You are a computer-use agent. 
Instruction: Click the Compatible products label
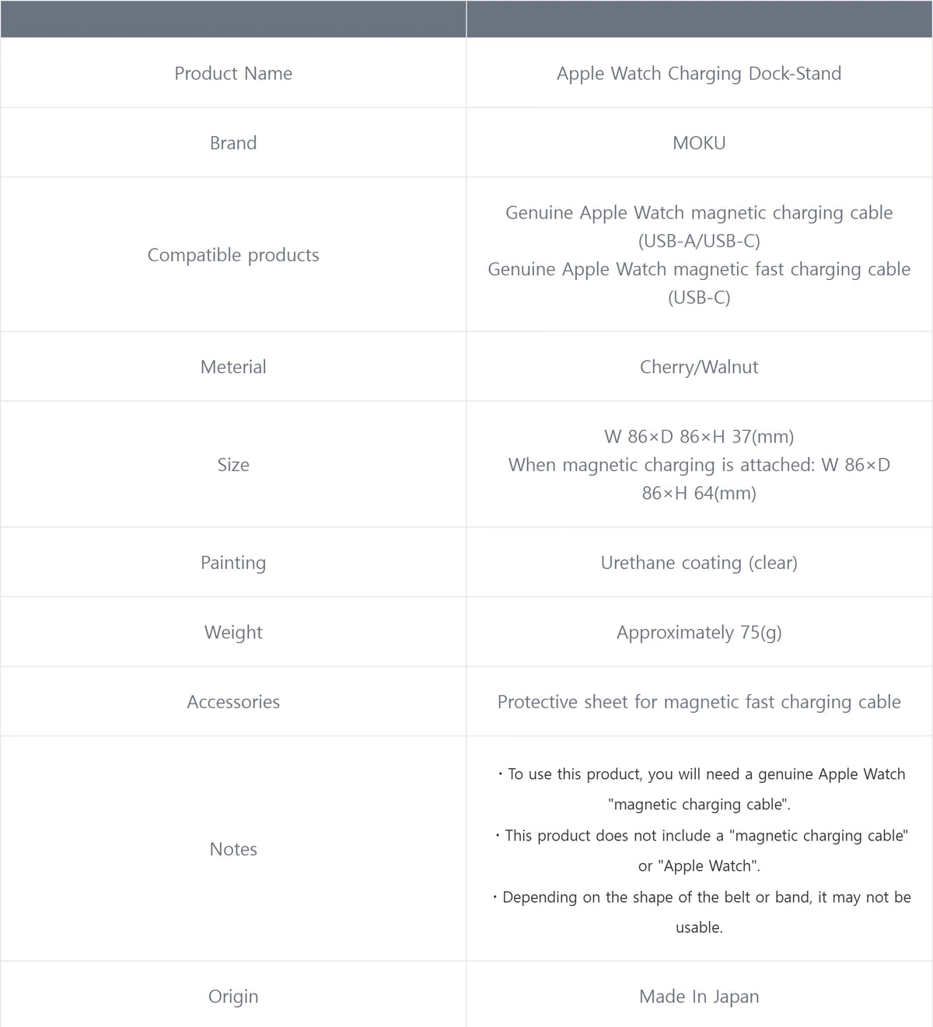(233, 255)
